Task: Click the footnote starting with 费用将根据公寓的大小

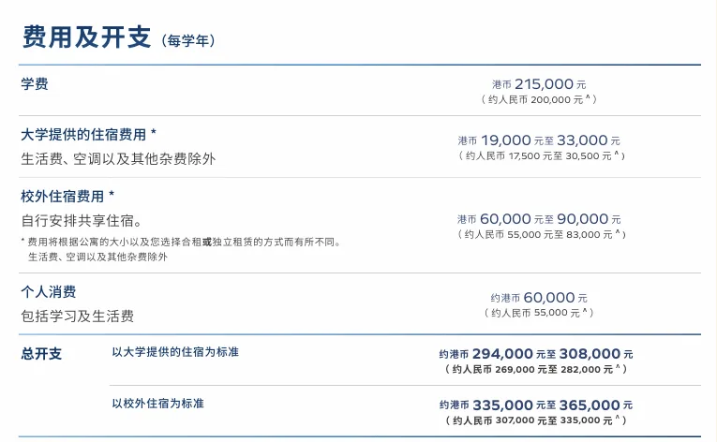Action: coord(180,242)
